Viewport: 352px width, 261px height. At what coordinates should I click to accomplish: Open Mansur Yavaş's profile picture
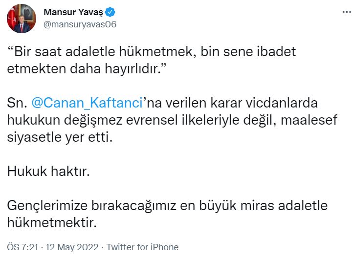point(21,19)
